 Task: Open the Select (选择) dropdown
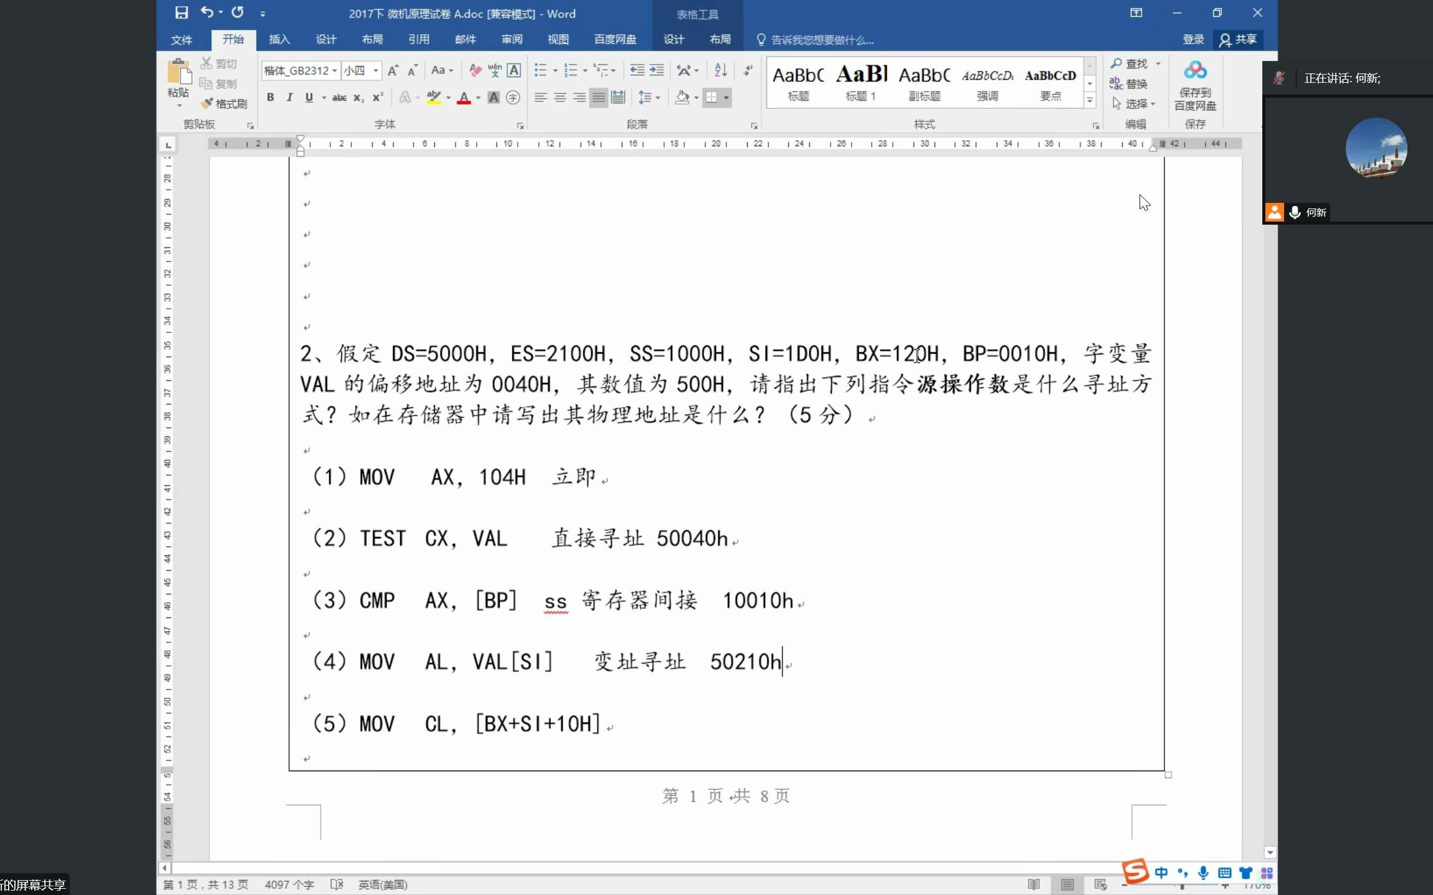[1135, 103]
